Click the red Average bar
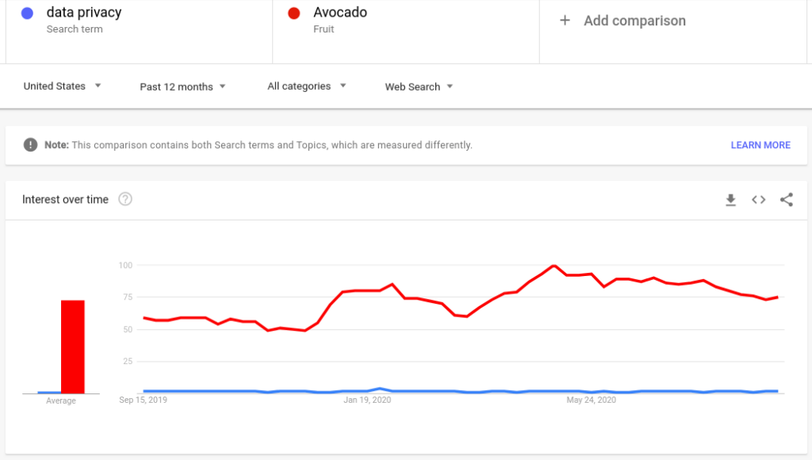812x460 pixels. click(73, 347)
